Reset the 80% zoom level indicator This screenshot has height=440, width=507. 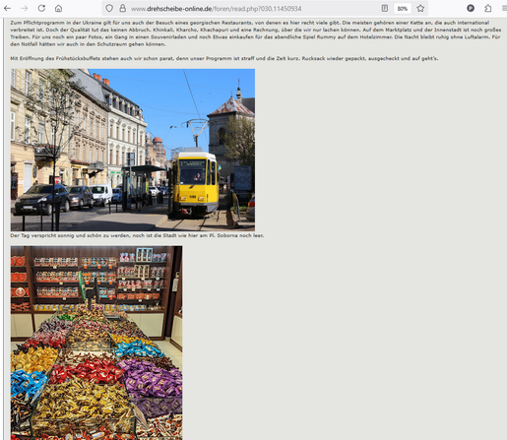coord(403,9)
